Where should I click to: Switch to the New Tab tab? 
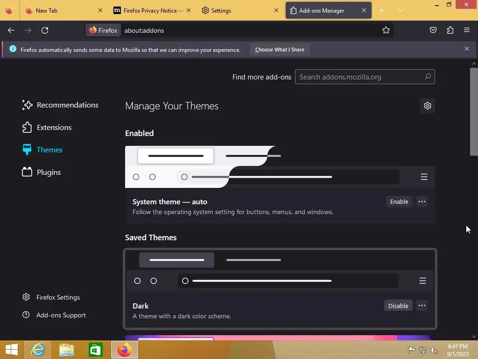coord(64,11)
